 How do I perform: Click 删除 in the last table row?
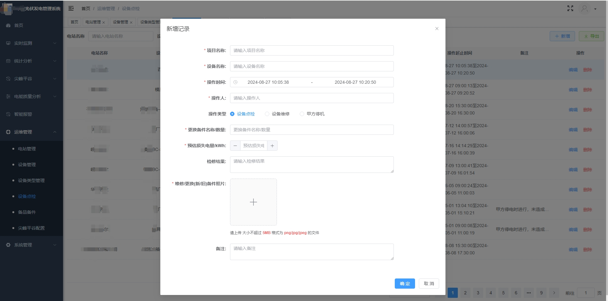tap(588, 250)
